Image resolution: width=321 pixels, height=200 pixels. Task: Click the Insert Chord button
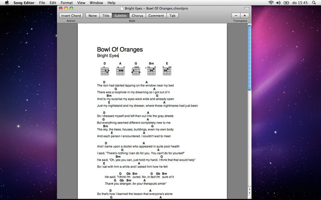coord(71,16)
